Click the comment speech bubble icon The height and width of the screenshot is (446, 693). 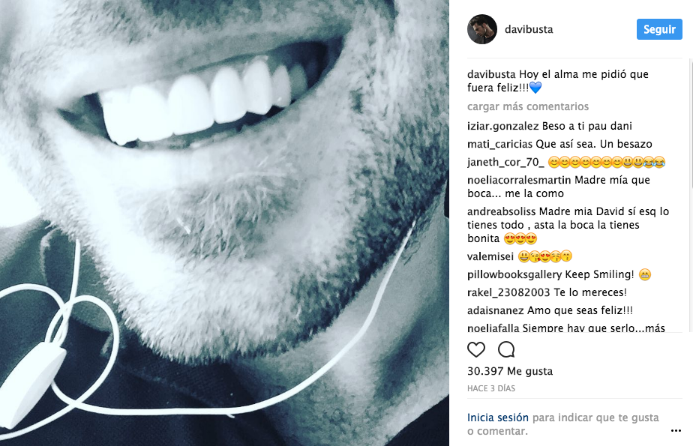pyautogui.click(x=506, y=349)
